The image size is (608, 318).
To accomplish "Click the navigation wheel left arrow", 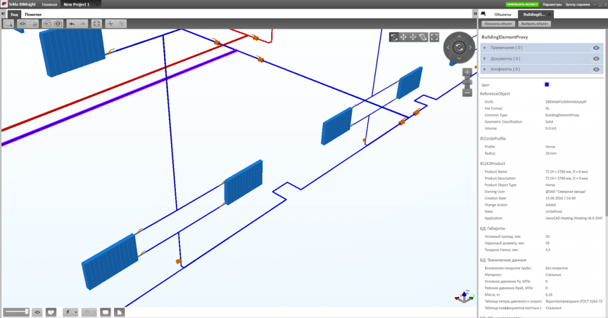I will coord(448,47).
